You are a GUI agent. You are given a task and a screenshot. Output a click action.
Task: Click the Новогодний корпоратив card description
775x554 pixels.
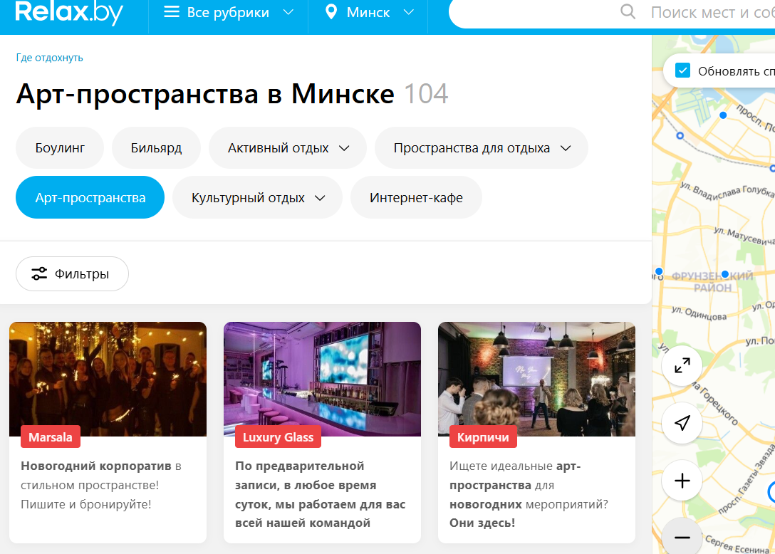pos(101,485)
